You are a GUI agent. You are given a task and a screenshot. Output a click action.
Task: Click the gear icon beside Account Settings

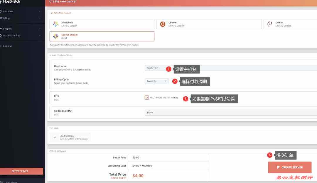pos(1,36)
